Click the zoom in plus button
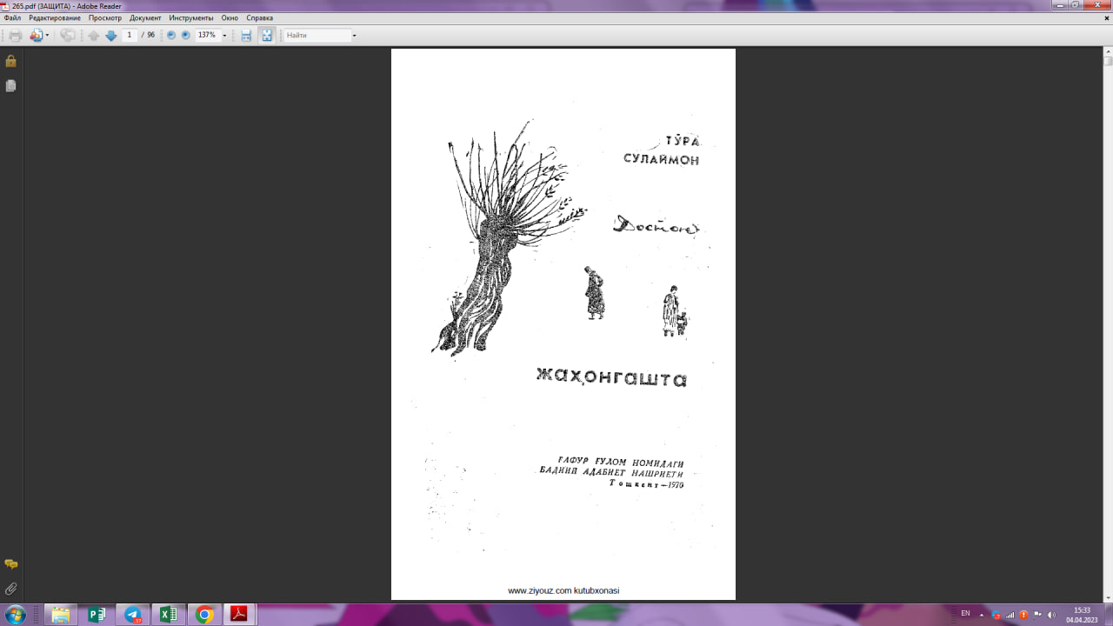The width and height of the screenshot is (1113, 626). pyautogui.click(x=185, y=36)
